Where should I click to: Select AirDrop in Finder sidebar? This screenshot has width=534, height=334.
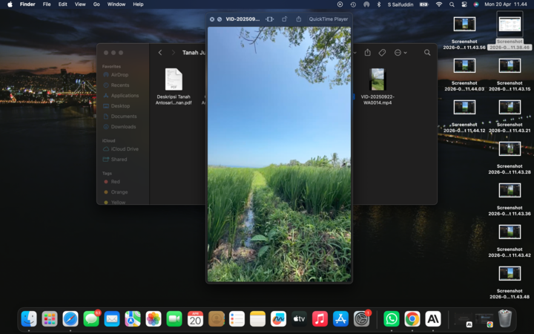pos(119,75)
